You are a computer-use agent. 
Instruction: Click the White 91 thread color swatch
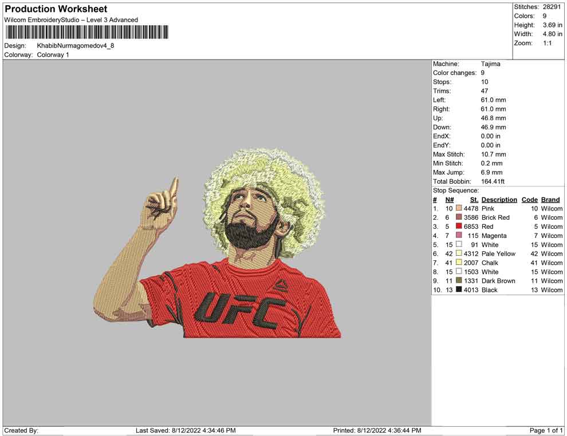pyautogui.click(x=459, y=244)
